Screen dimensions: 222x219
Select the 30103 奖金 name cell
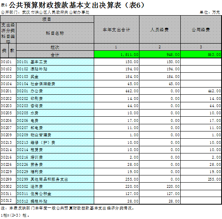point(55,76)
